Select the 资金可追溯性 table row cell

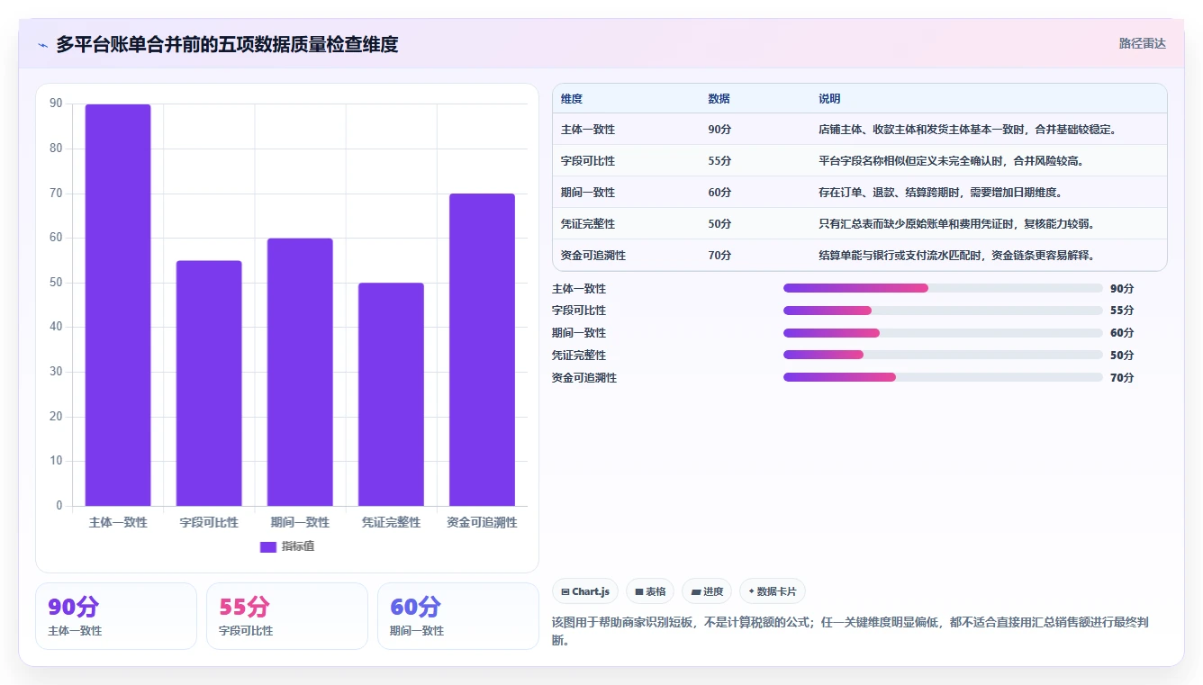coord(593,256)
